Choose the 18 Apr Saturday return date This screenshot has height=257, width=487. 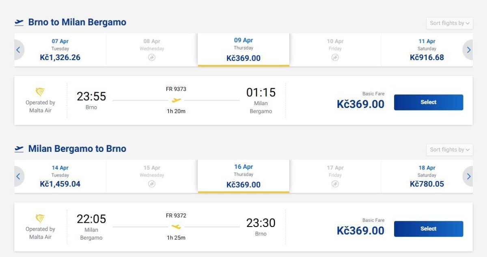[427, 176]
